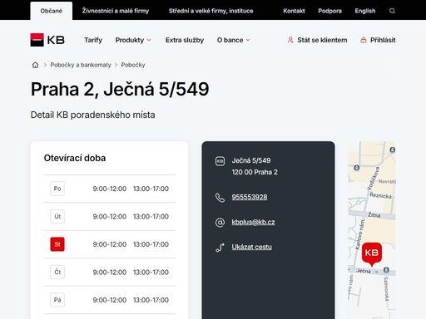Screen dimensions: 426x319
Task: Click the email @ icon
Action: [x=220, y=223]
